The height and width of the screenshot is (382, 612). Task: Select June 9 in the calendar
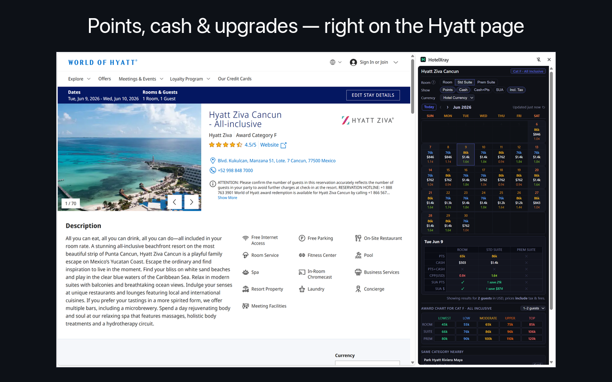[x=466, y=155]
